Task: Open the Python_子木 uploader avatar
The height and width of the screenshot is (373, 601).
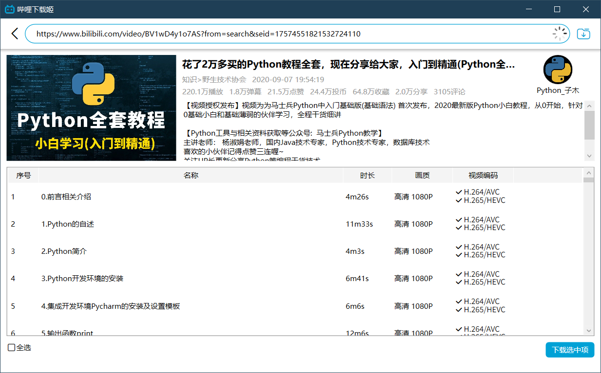Action: click(558, 70)
